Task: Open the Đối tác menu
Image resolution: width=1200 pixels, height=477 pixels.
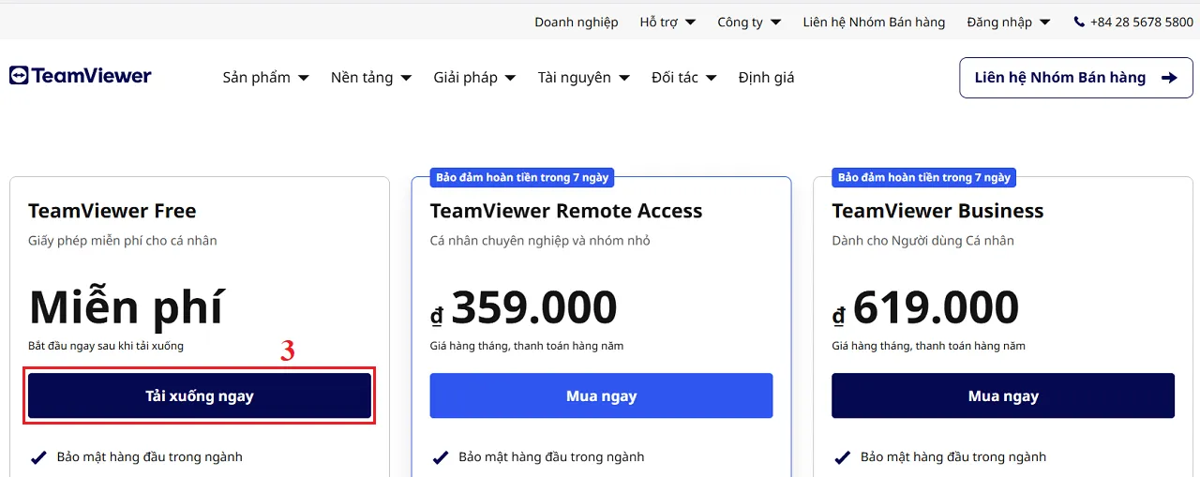Action: [x=684, y=78]
